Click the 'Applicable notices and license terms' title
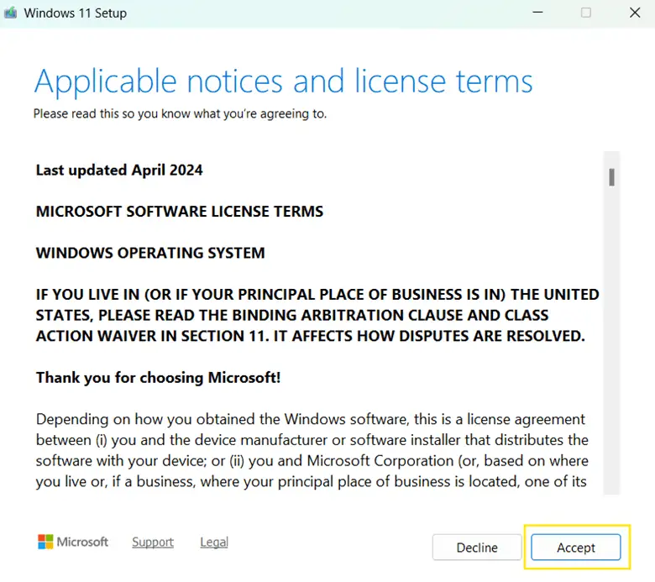 click(284, 81)
